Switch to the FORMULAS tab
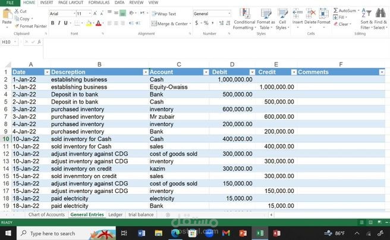 (99, 2)
